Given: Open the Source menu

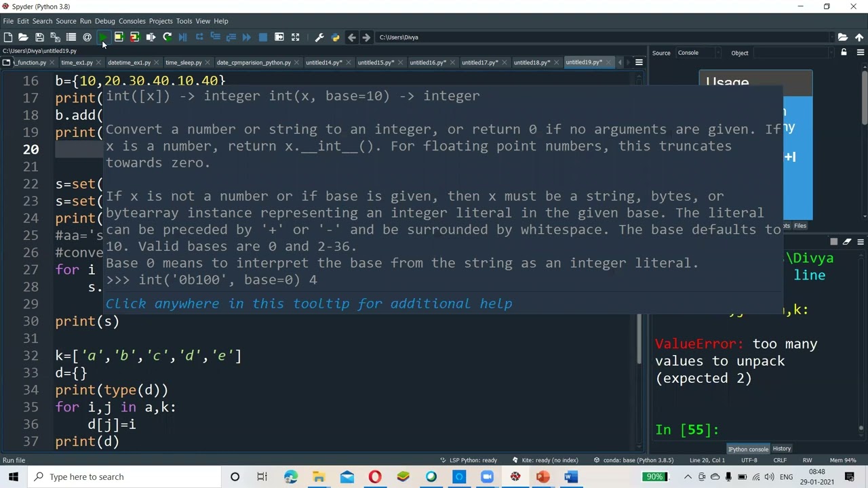Looking at the screenshot, I should pos(66,21).
